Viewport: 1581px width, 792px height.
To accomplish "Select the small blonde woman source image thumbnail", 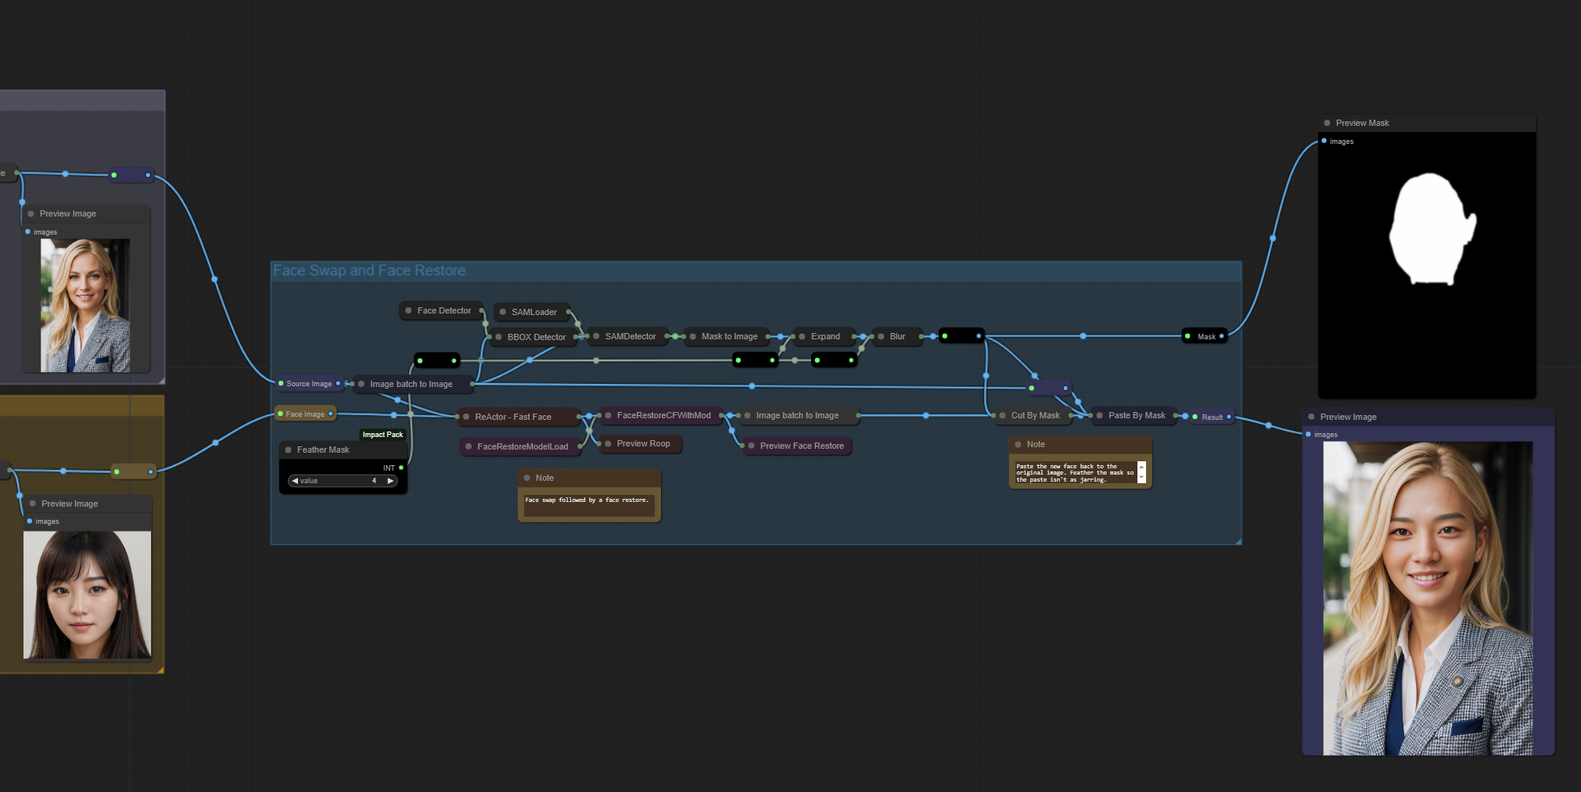I will coord(85,305).
